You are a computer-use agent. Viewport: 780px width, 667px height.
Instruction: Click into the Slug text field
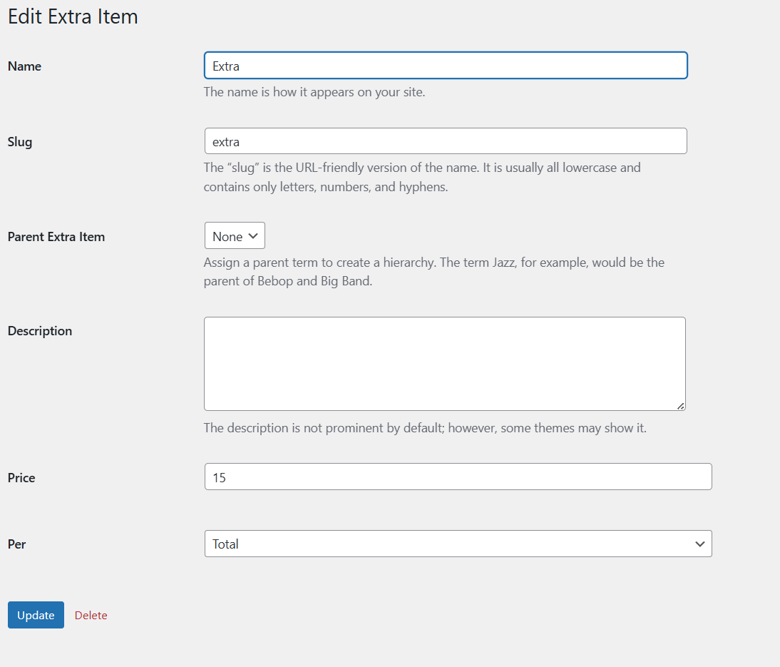tap(446, 141)
